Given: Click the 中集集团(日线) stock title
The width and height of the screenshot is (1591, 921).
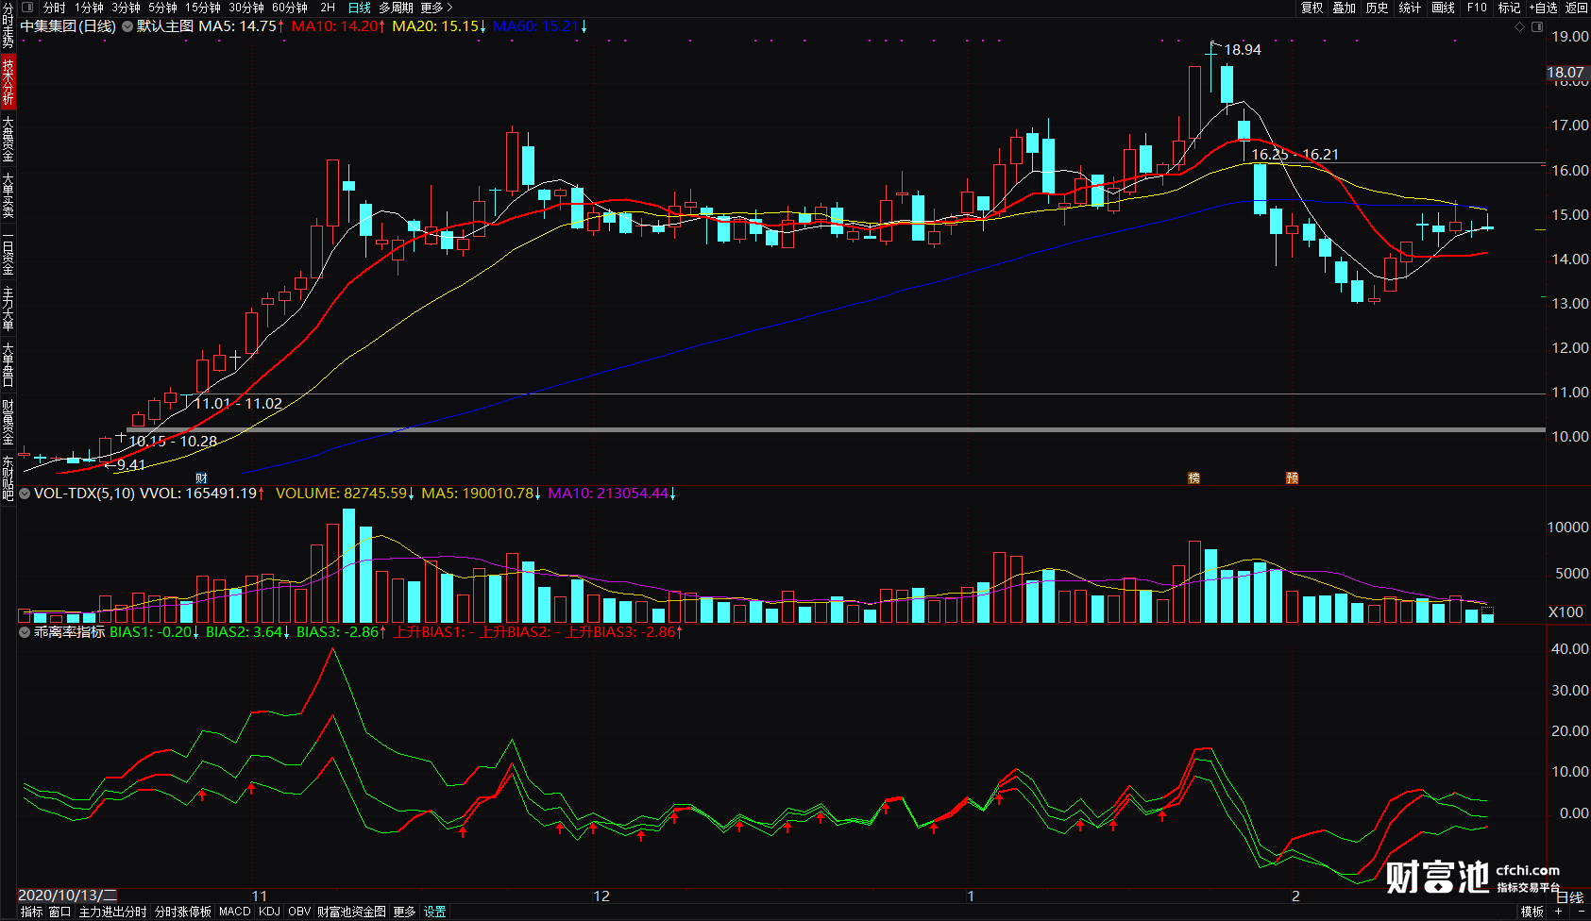Looking at the screenshot, I should pyautogui.click(x=68, y=26).
